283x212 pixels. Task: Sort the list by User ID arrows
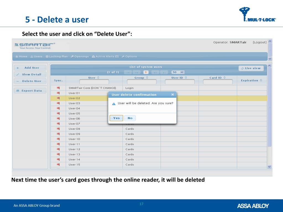(186, 78)
